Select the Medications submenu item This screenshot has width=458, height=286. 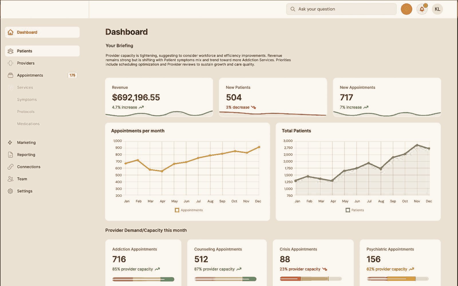[x=28, y=124]
